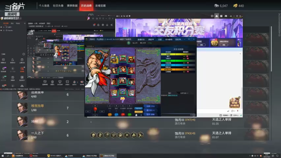Screen dimensions: 281x158
Task: Click the orange highlighted tool in streaming sidebar
Action: click(22, 69)
